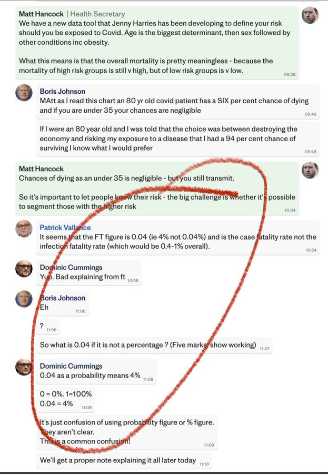Click Matt Hancock's avatar beside the first message
The width and height of the screenshot is (328, 474).
pyautogui.click(x=310, y=15)
